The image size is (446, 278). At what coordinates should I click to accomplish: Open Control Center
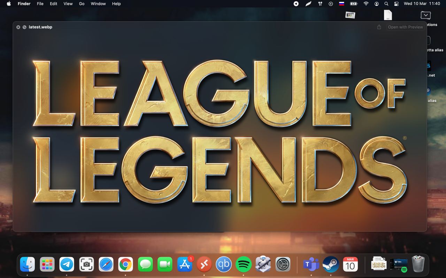point(396,4)
